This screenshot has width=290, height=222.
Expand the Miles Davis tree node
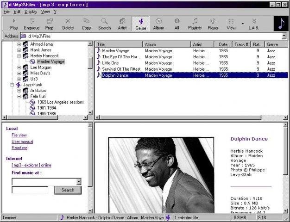click(x=19, y=73)
